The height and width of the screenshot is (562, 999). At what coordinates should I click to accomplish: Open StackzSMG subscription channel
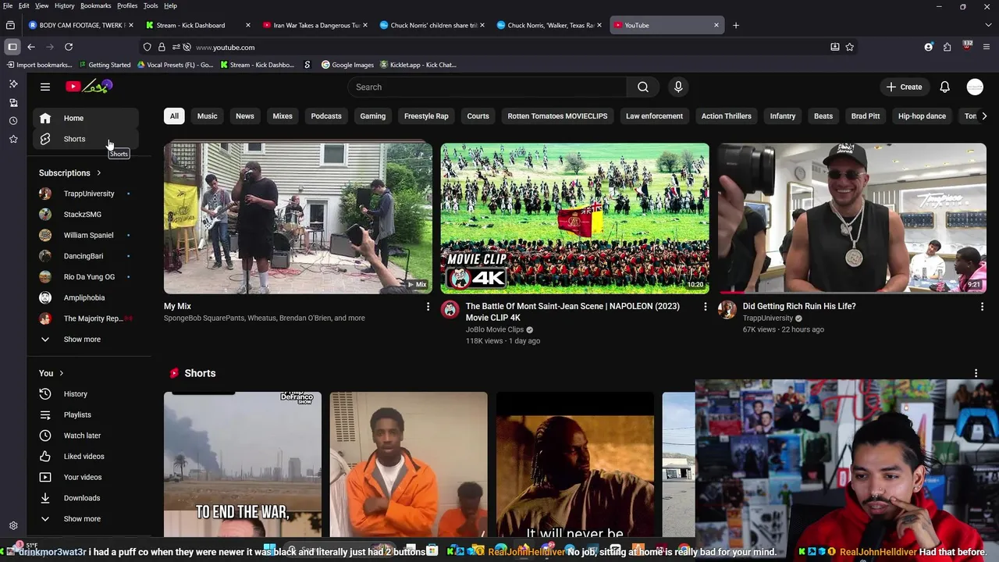tap(86, 215)
